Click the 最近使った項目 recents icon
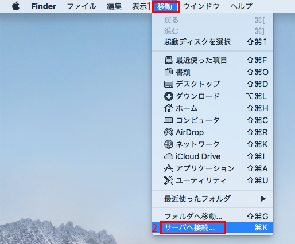This screenshot has height=244, width=295. [169, 60]
